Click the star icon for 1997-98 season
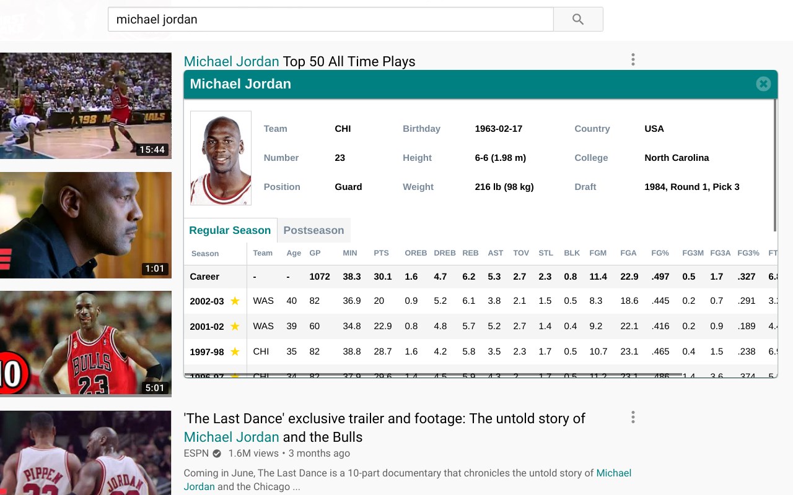This screenshot has height=495, width=793. tap(235, 351)
